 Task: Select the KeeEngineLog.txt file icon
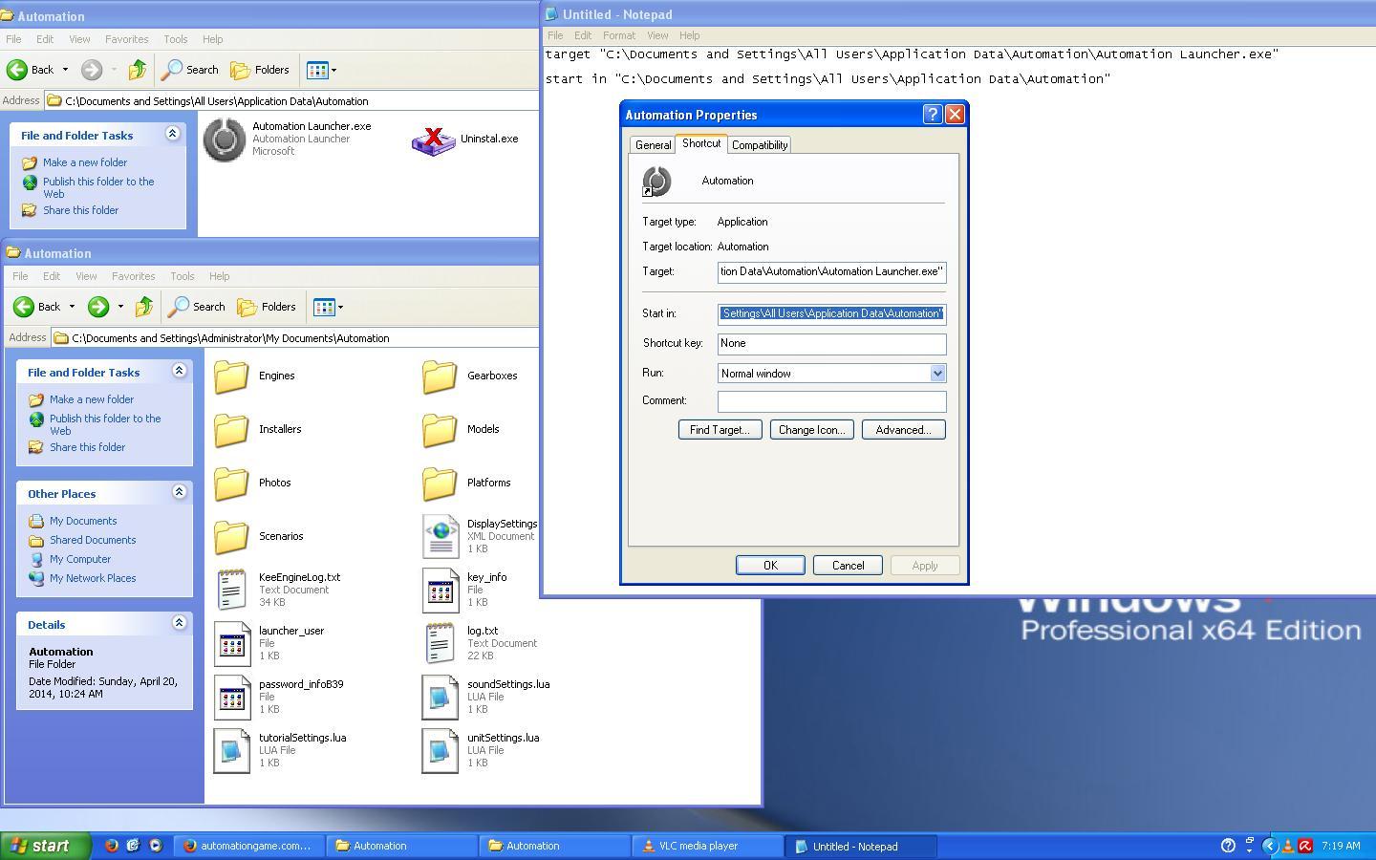231,590
